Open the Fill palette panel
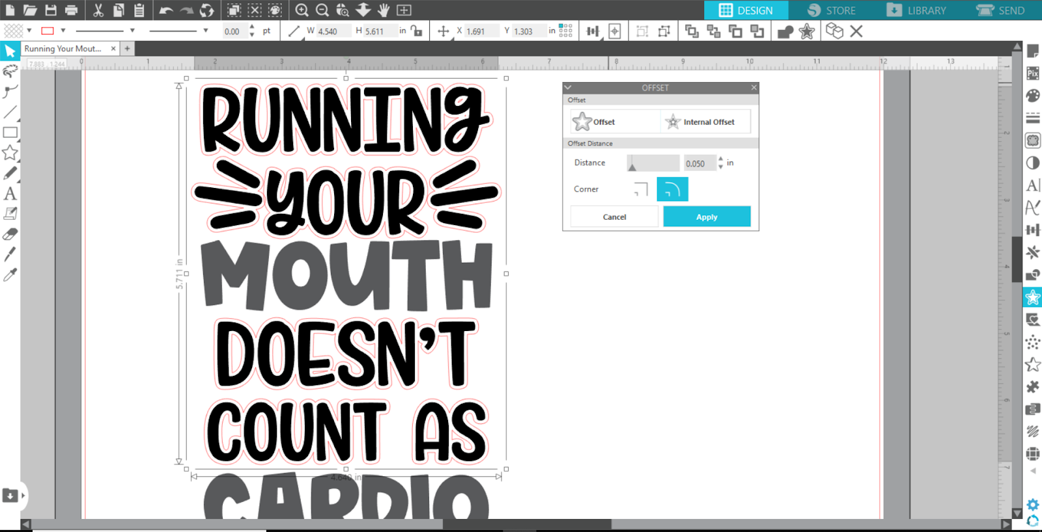Viewport: 1042px width, 532px height. pyautogui.click(x=1033, y=96)
